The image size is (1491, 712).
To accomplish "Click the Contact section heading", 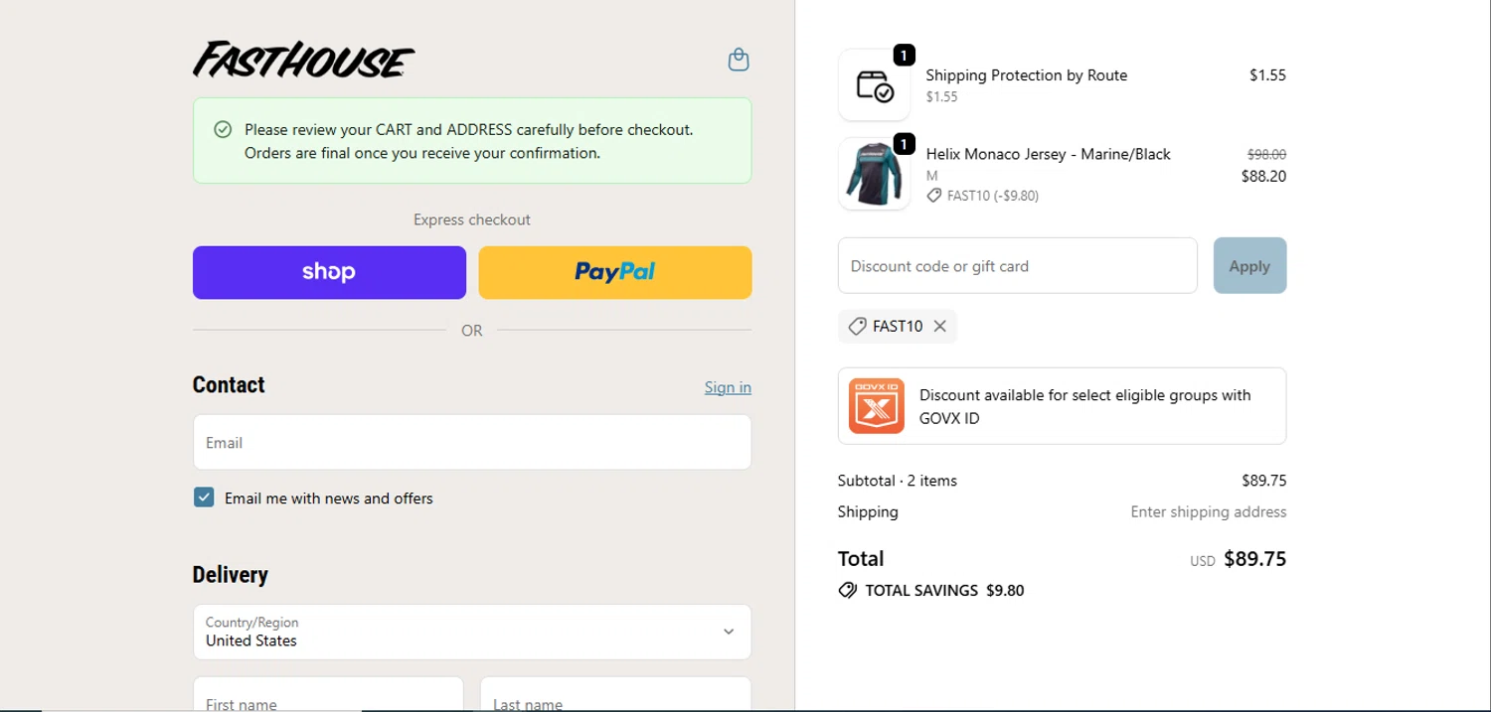I will 229,384.
